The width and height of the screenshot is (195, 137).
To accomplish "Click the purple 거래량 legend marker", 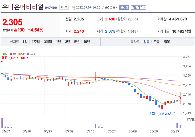I will pos(187,119).
